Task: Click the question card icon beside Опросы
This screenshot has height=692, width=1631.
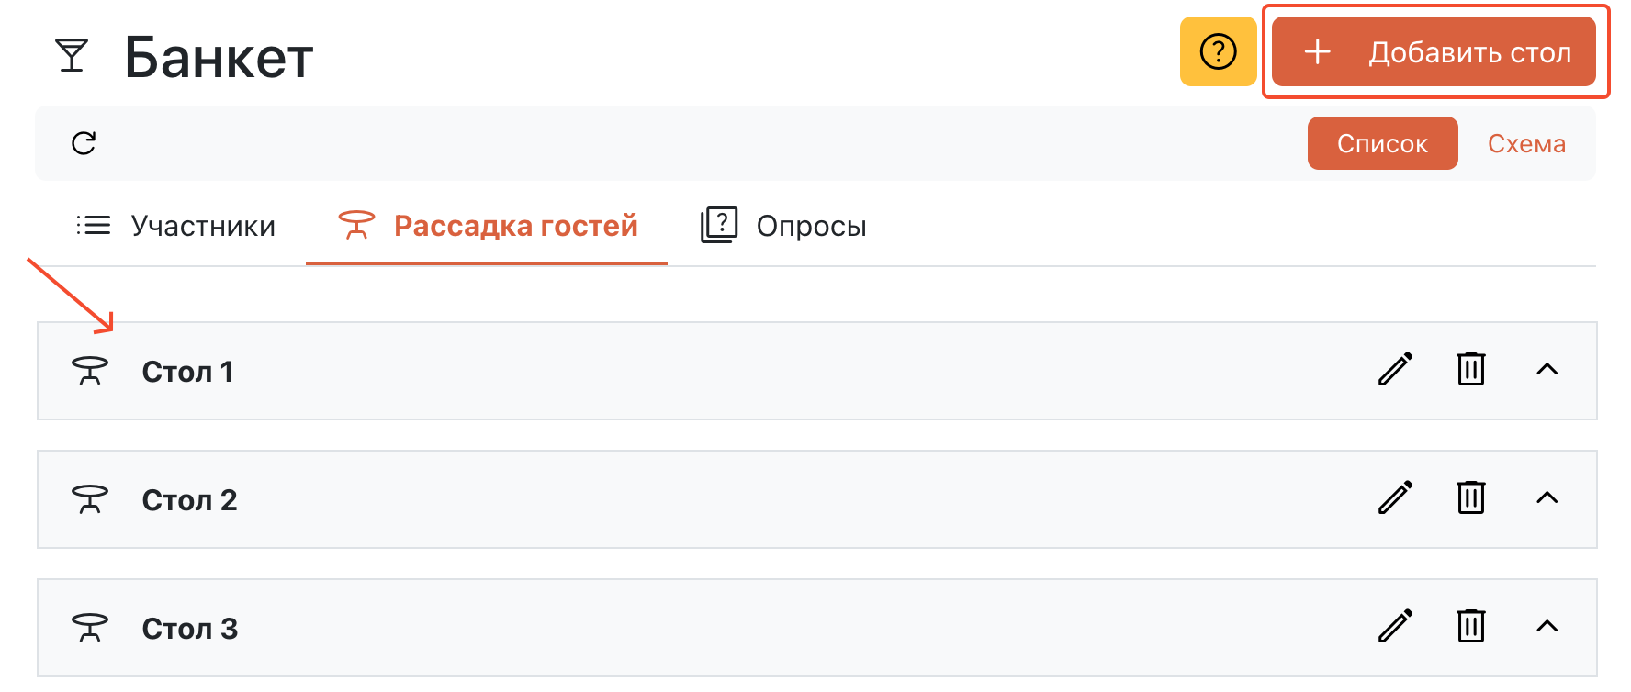Action: 720,225
